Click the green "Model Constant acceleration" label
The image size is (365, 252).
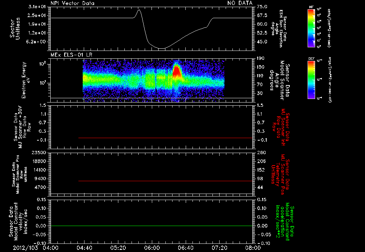click(x=284, y=222)
